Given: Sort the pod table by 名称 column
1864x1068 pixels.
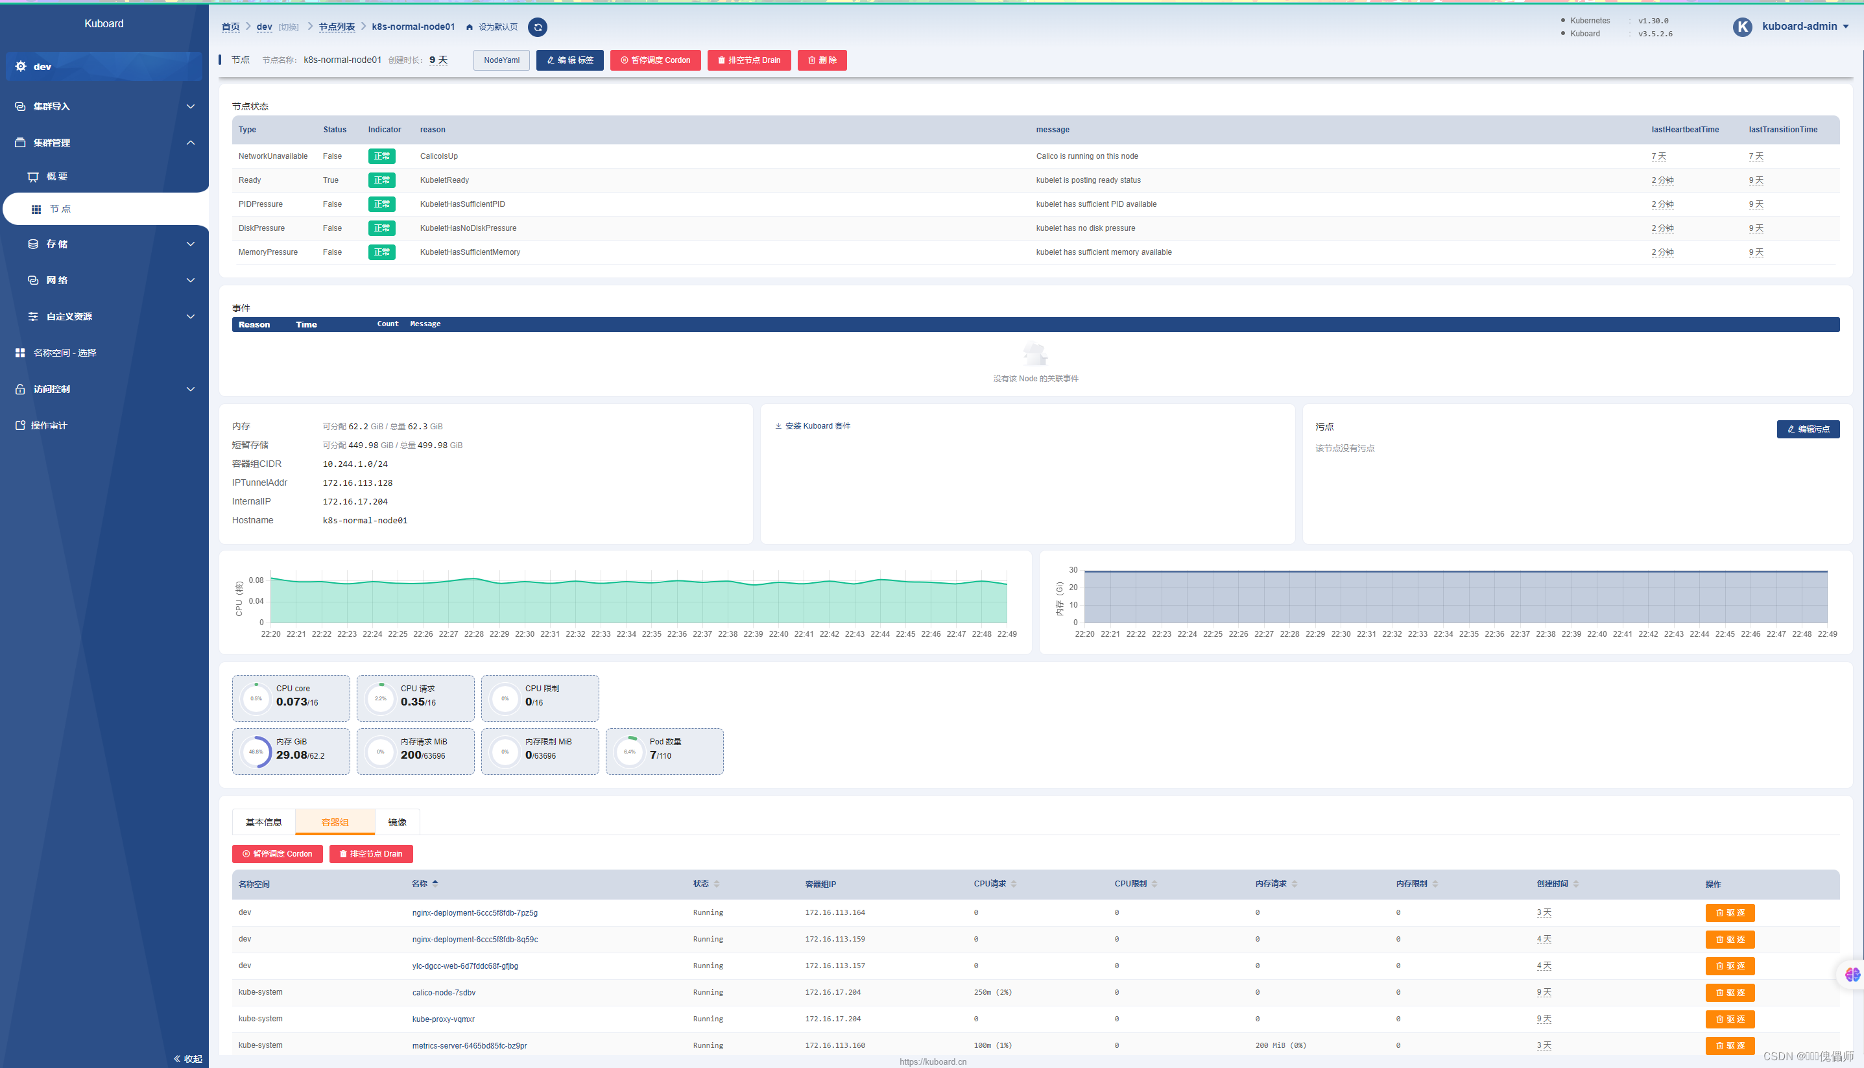Looking at the screenshot, I should click(435, 884).
